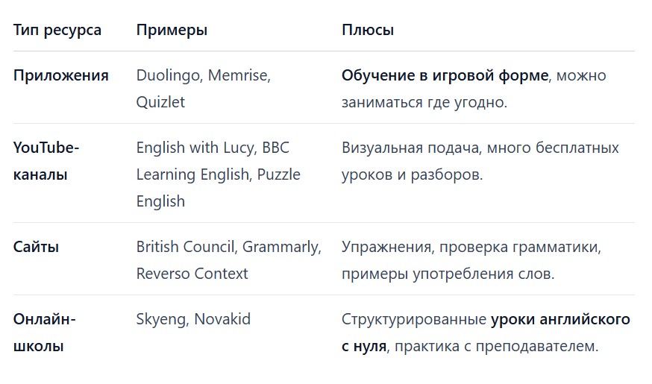Viewport: 652px width, 384px height.
Task: Click the "Тип ресурса" column header
Action: pos(57,31)
